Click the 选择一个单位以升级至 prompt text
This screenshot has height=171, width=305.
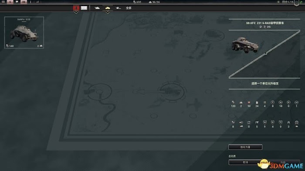[x=265, y=83]
